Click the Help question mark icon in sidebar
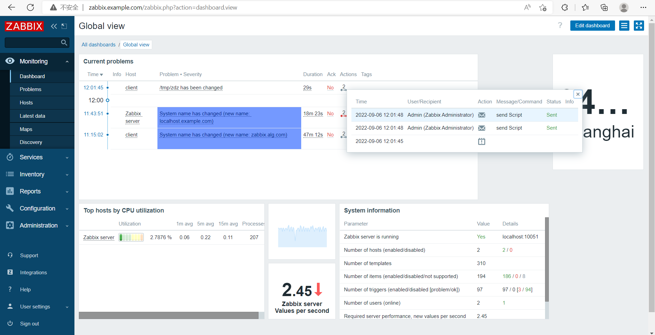The image size is (655, 335). [x=10, y=289]
